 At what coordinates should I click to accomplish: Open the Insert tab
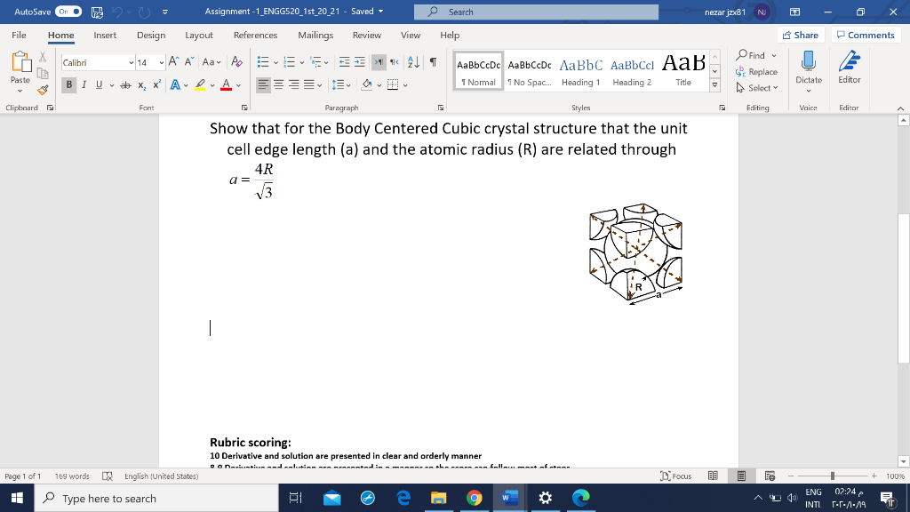105,36
